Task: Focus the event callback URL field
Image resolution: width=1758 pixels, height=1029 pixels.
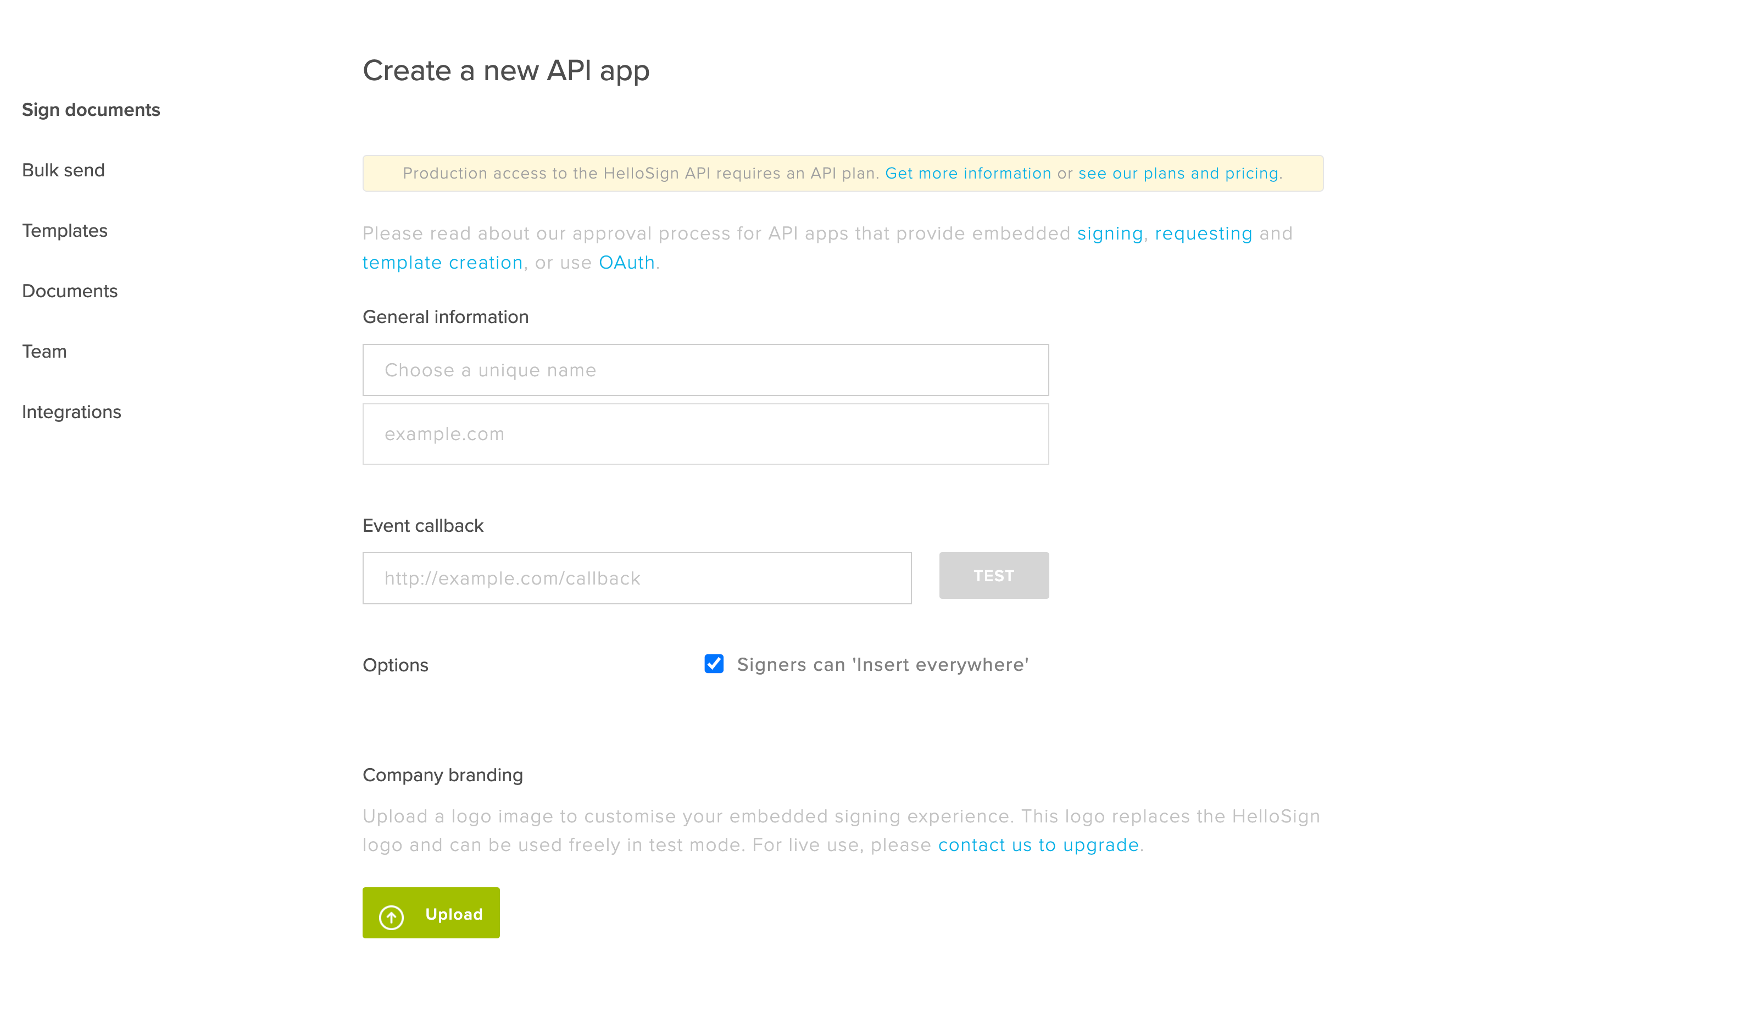Action: [x=637, y=579]
